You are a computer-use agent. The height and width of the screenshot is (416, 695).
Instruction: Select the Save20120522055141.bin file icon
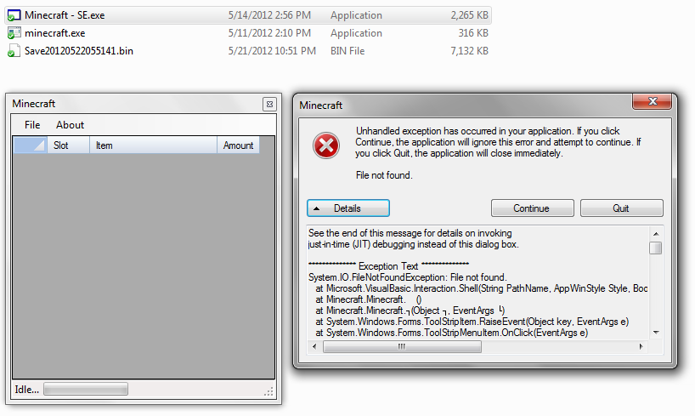coord(13,51)
